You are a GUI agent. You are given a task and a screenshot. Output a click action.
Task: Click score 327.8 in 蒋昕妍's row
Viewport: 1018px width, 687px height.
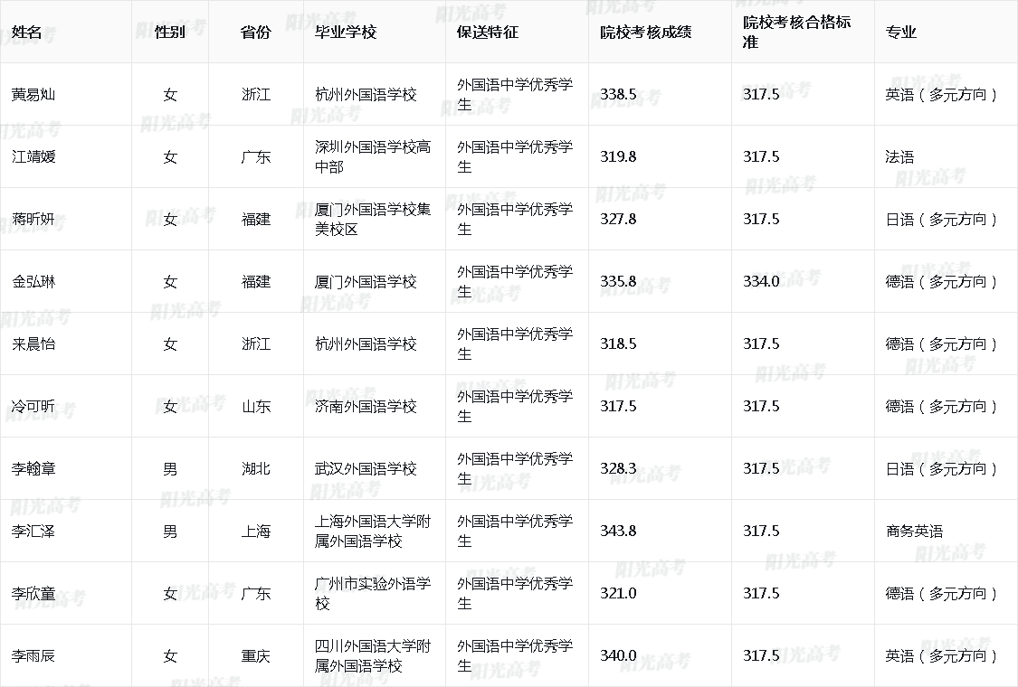(x=618, y=220)
